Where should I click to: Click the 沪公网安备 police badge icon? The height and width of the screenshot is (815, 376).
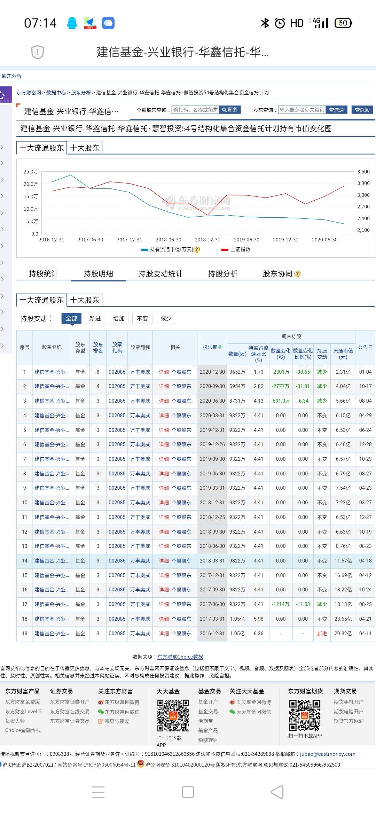point(141,764)
